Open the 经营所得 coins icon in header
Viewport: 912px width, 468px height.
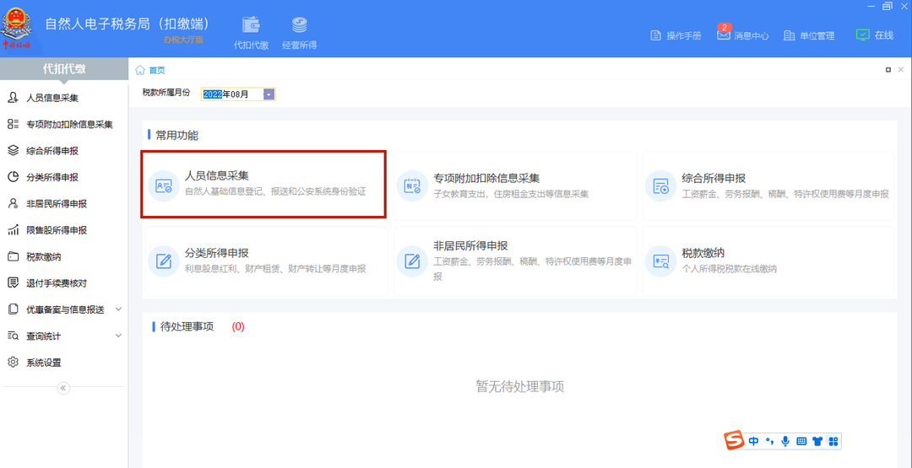299,26
